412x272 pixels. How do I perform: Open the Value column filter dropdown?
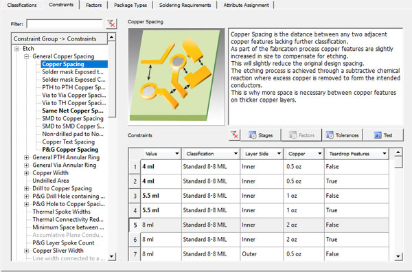(x=177, y=154)
